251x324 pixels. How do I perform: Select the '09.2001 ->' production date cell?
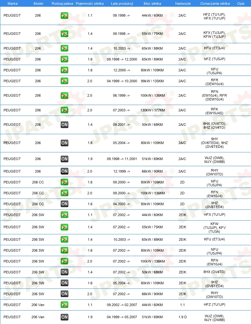tap(121, 125)
